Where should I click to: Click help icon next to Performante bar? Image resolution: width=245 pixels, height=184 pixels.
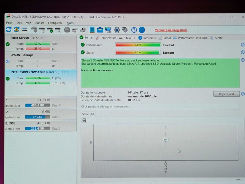pyautogui.click(x=243, y=45)
